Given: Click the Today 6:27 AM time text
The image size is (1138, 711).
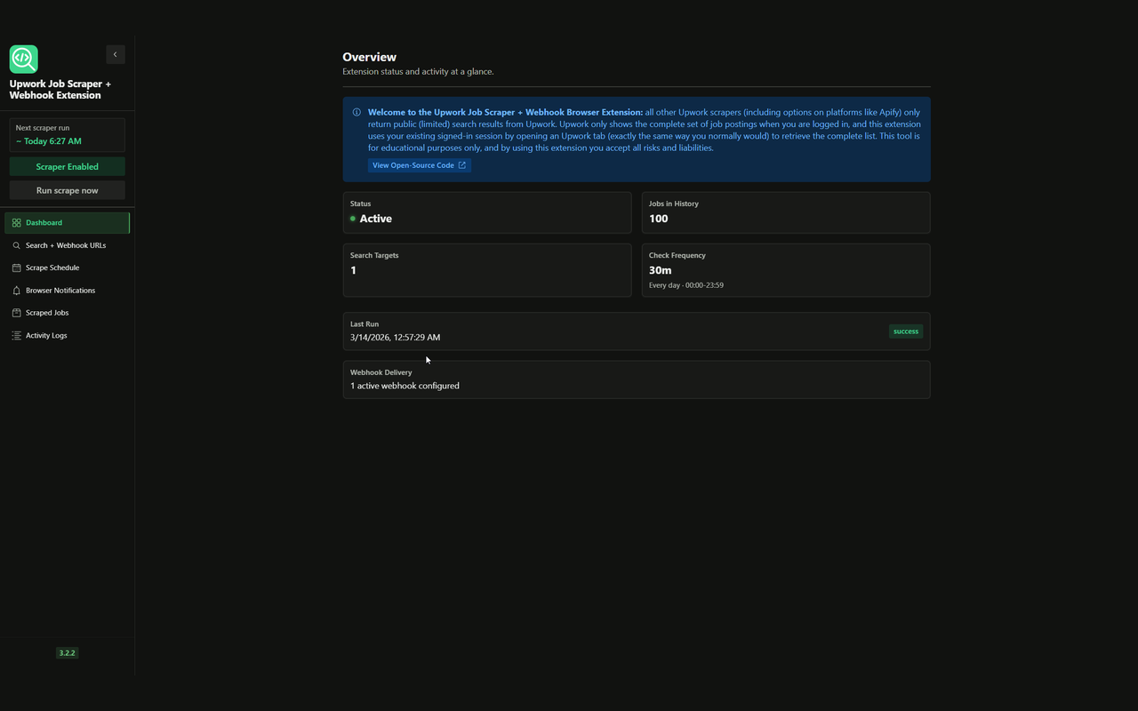Looking at the screenshot, I should coord(49,141).
